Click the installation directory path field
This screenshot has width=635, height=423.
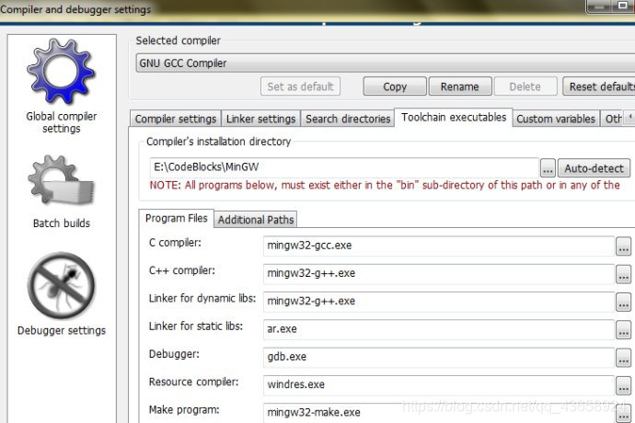pos(344,167)
